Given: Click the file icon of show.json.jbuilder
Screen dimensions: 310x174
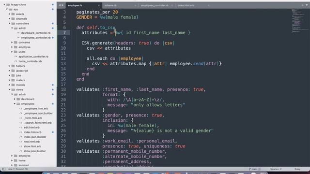Looking at the screenshot, I should click(x=21, y=151).
